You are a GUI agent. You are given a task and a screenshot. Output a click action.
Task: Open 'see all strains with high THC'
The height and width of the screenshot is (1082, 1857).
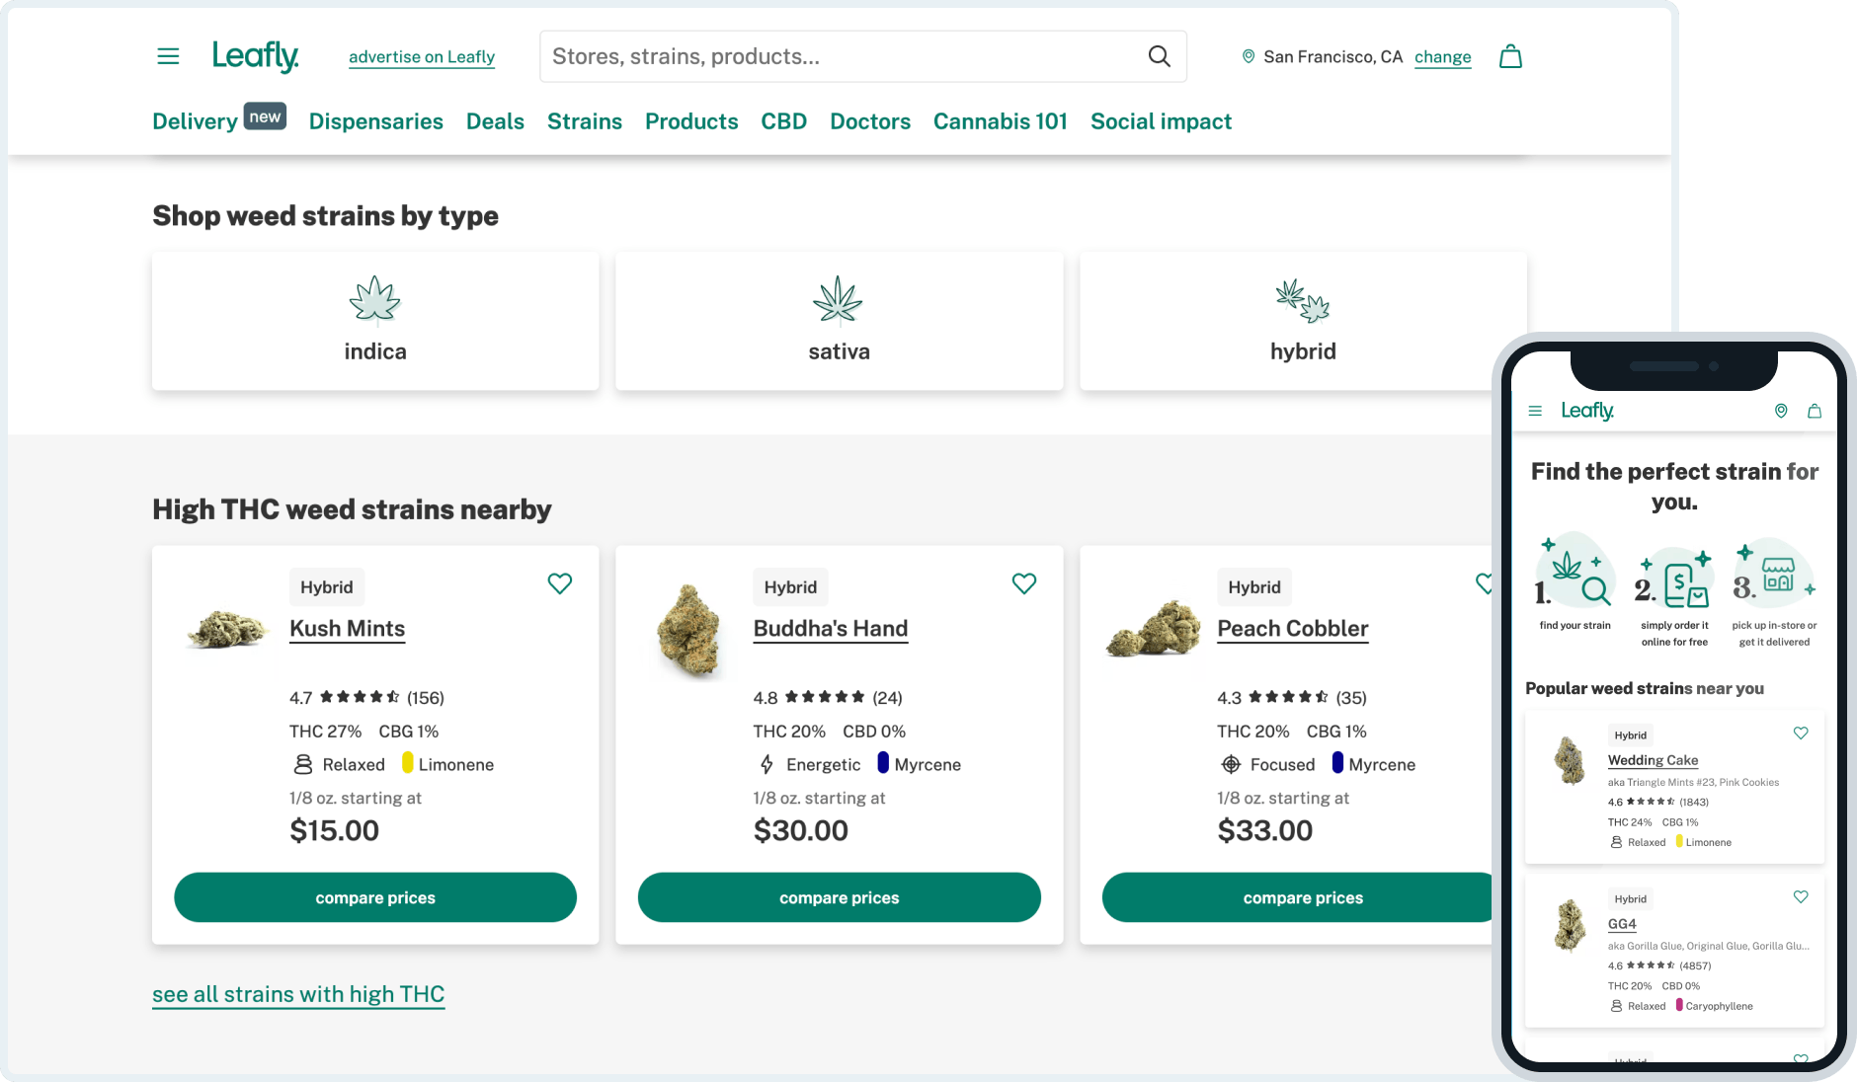click(298, 994)
